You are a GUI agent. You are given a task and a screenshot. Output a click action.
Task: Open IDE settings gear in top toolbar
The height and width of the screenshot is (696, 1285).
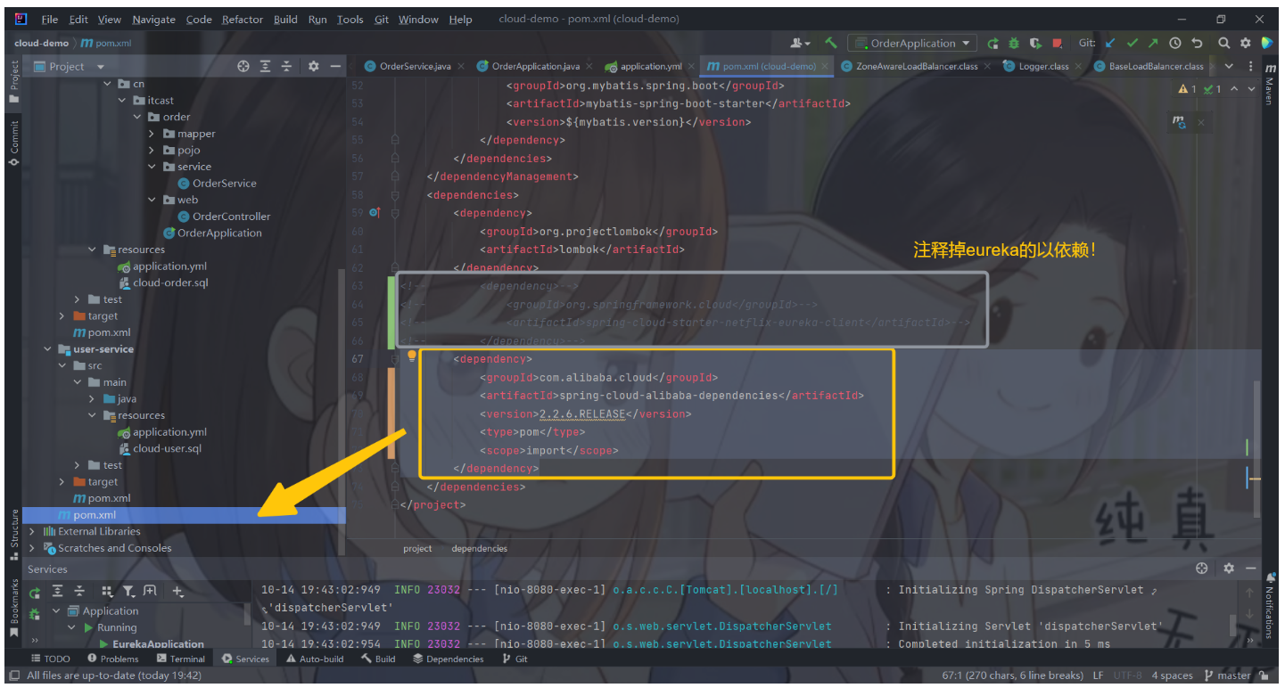coord(1246,43)
